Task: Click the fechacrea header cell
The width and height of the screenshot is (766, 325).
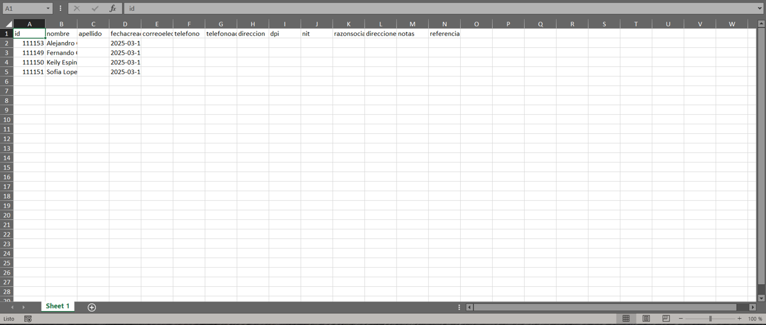Action: point(125,34)
